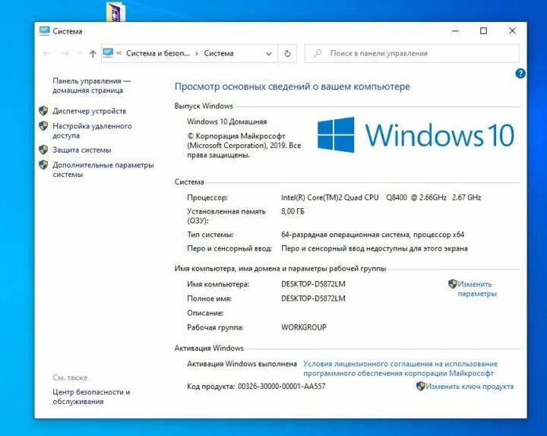This screenshot has width=547, height=436.
Task: Click shield icon beside 'Изменить параметры'
Action: (x=453, y=284)
